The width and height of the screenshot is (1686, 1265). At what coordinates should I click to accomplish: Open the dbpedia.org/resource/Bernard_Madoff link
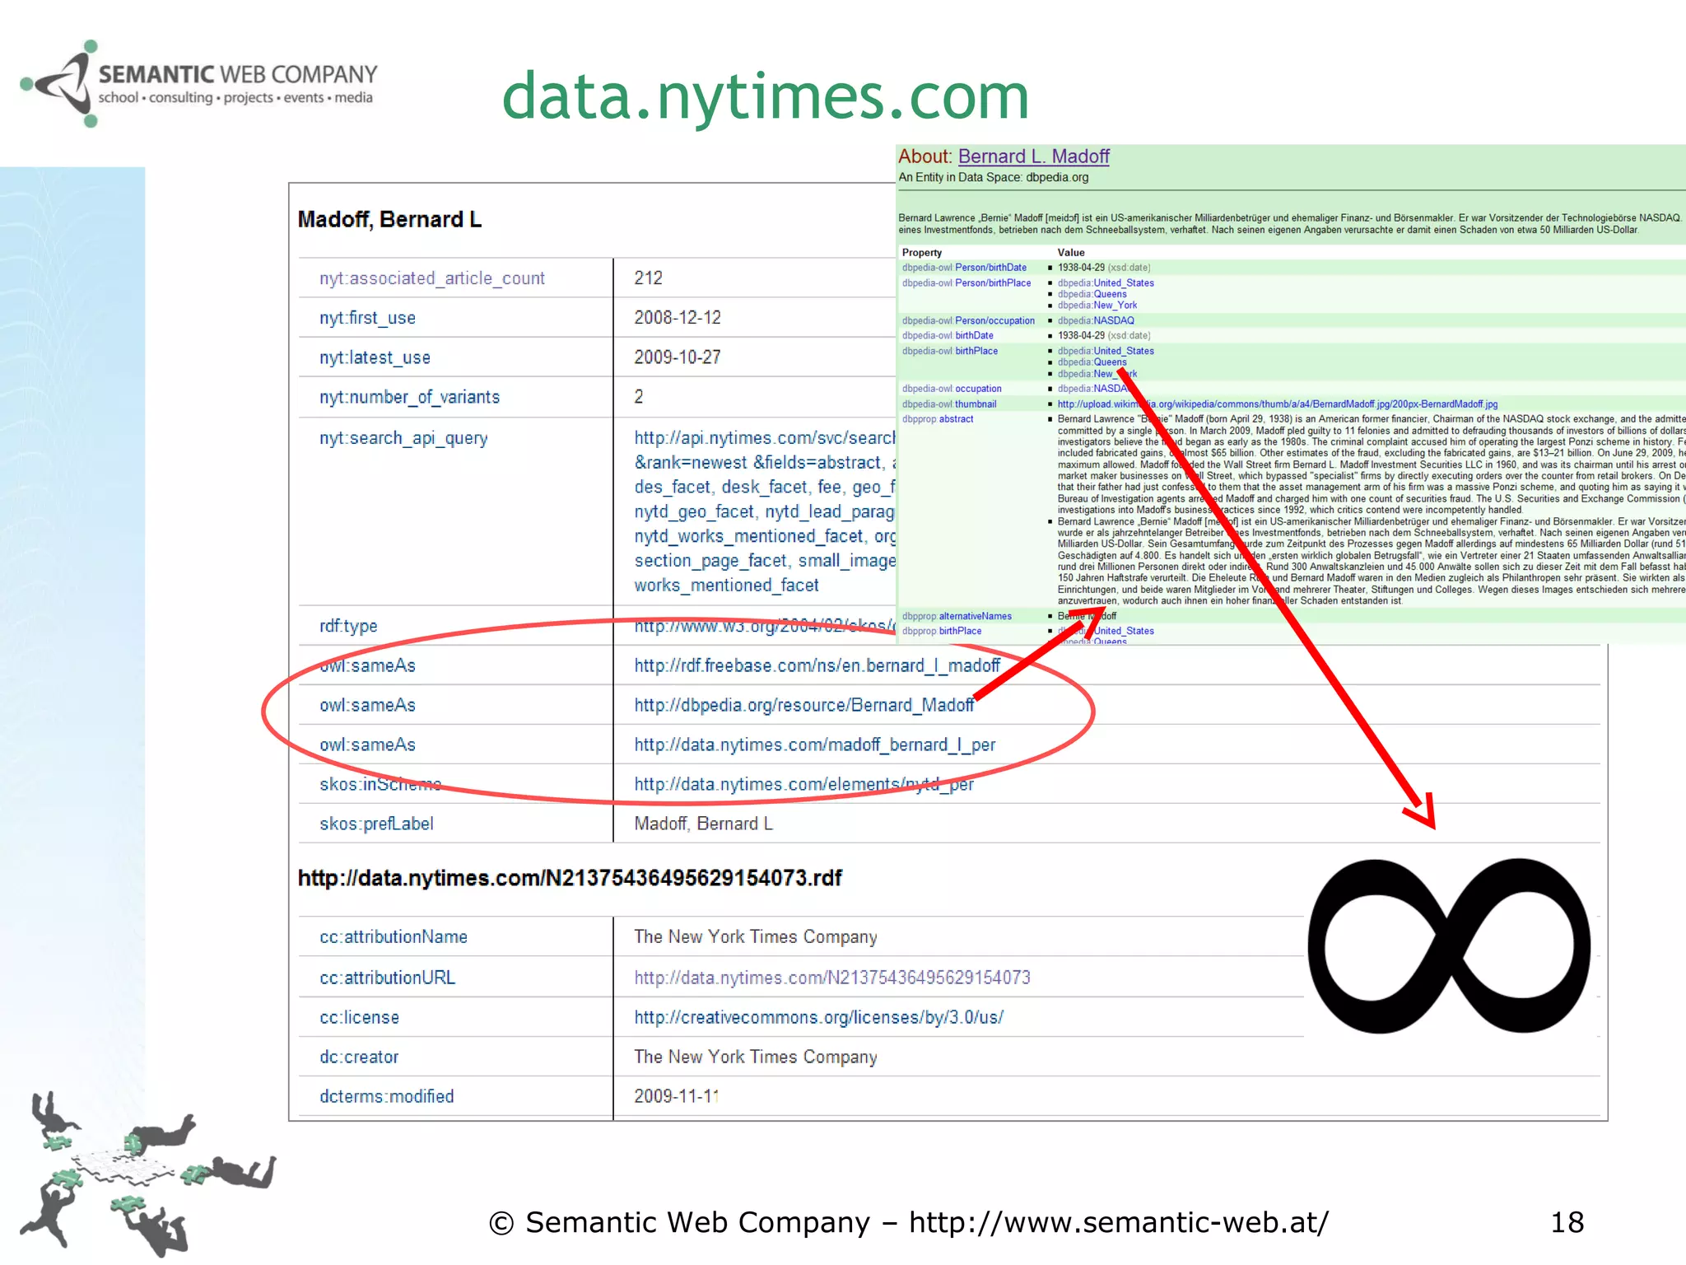803,705
